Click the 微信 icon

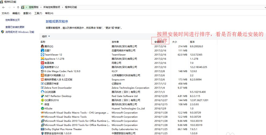[x=43, y=104]
